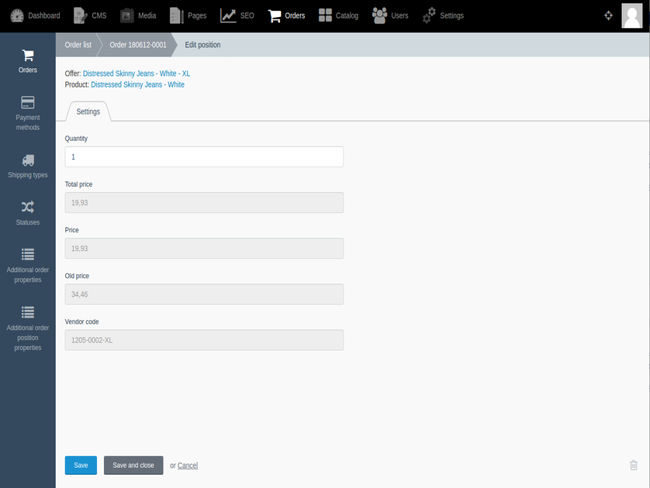The image size is (650, 488).
Task: Click the Pages checklist icon
Action: 177,15
